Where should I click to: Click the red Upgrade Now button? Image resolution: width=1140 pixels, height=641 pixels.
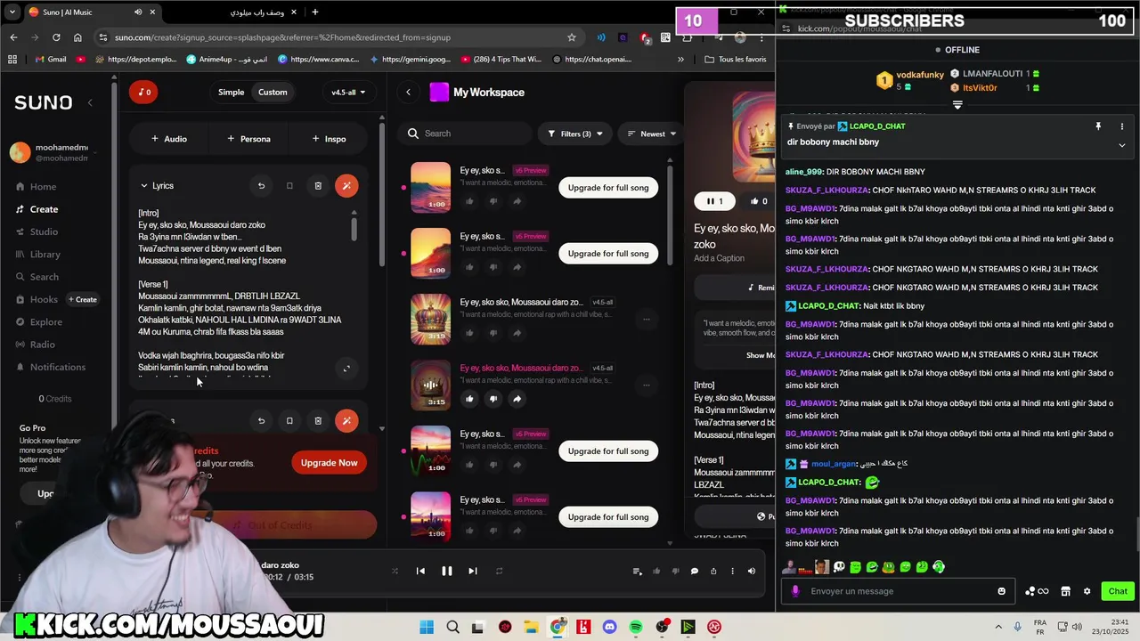[x=329, y=463]
